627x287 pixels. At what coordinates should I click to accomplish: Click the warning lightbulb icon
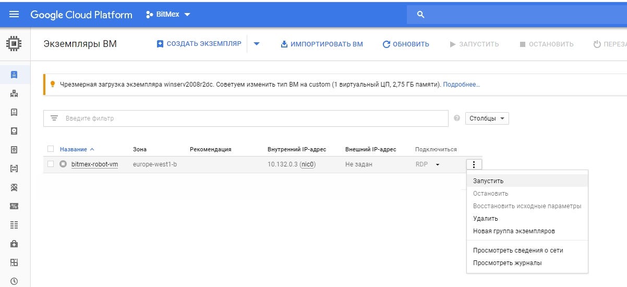(53, 84)
